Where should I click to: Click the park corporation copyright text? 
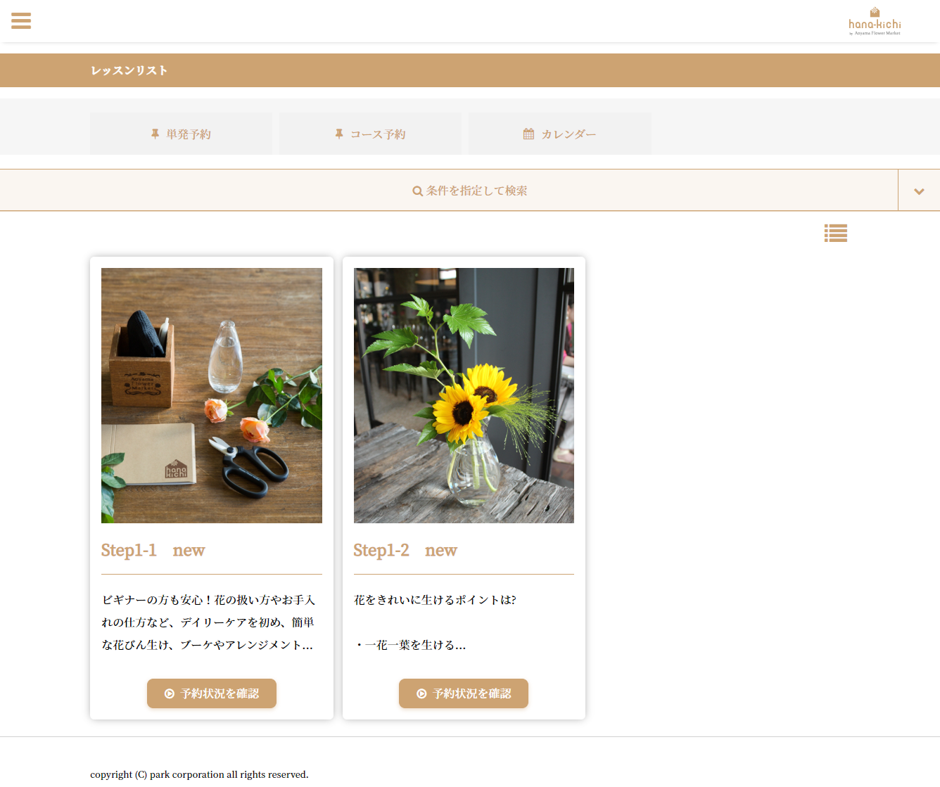click(x=199, y=774)
